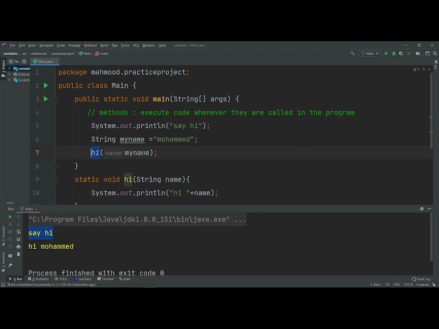The height and width of the screenshot is (329, 439).
Task: Go to previous highlighted problem arrow
Action: [x=424, y=69]
